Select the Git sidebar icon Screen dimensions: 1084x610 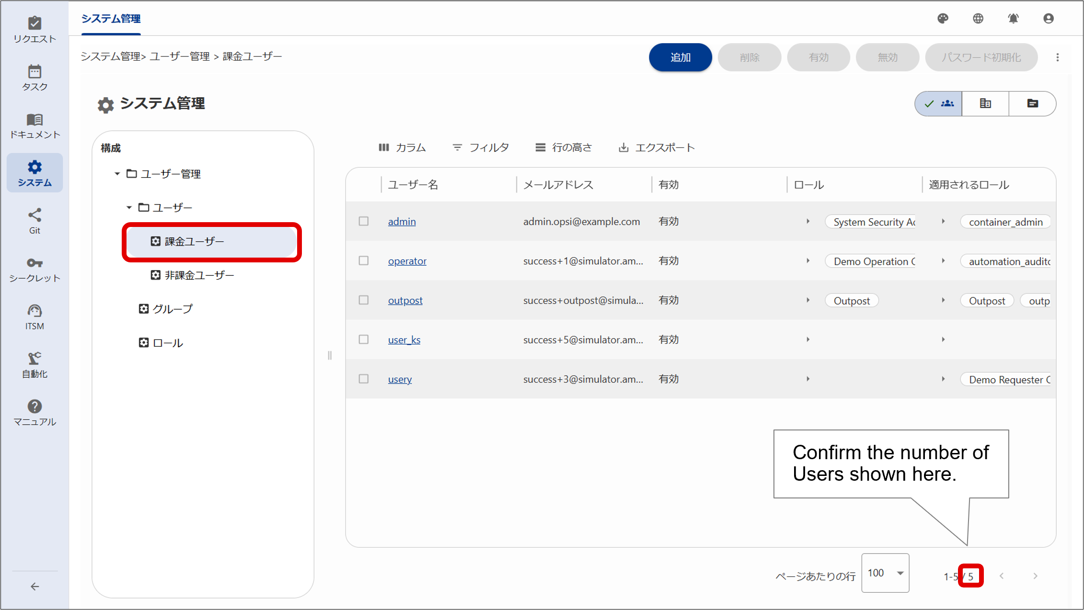35,220
